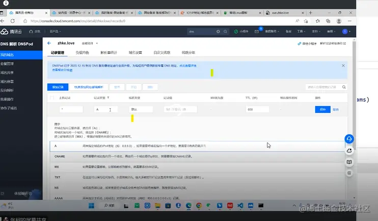Switch to the 解析量统计 tab

[109, 52]
